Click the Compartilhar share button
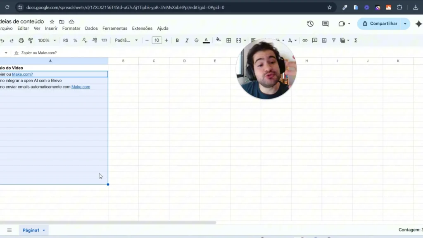The width and height of the screenshot is (423, 238). coord(380,24)
